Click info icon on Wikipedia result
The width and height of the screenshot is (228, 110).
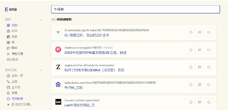pyautogui.click(x=191, y=32)
